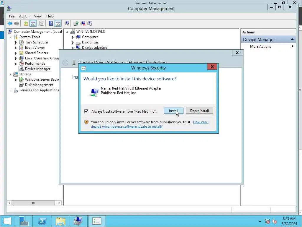Expand the Computer device category
This screenshot has height=227, width=302.
[73, 37]
